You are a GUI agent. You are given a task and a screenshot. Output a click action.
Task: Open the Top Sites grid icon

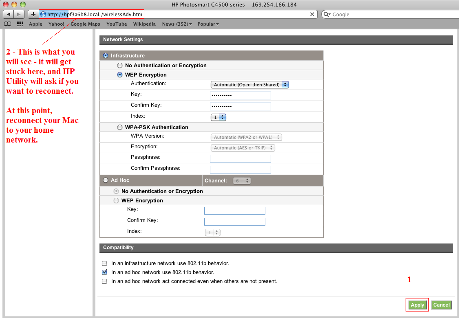coord(20,24)
